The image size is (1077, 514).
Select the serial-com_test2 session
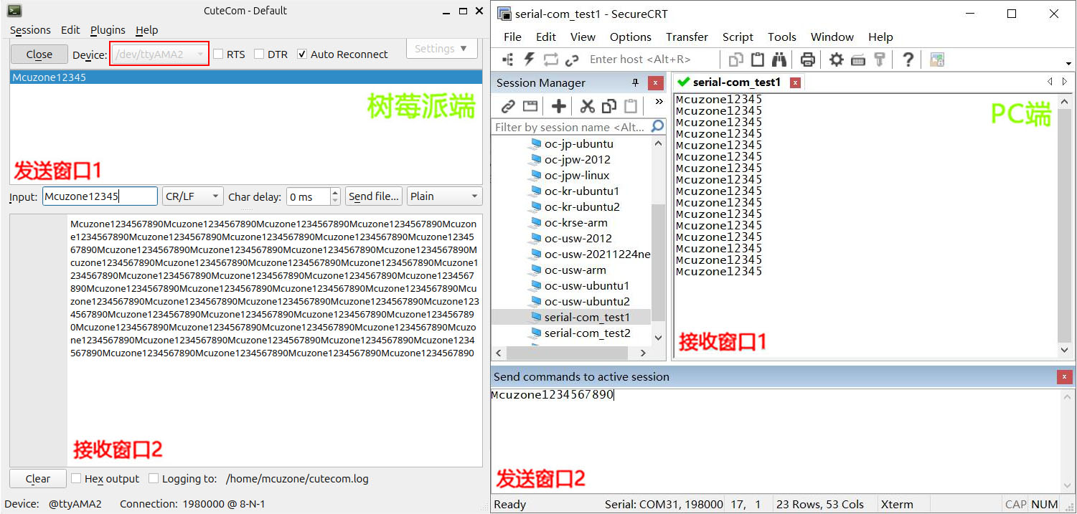587,333
